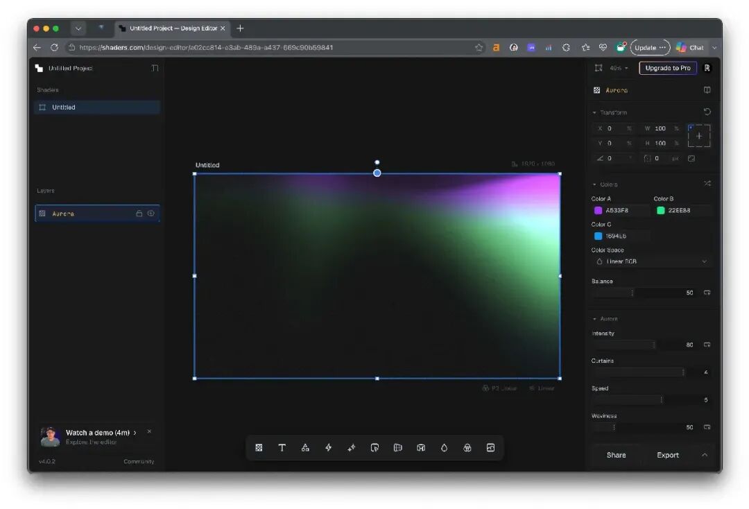
Task: Open the browser tab list dropdown chevron
Action: point(78,28)
